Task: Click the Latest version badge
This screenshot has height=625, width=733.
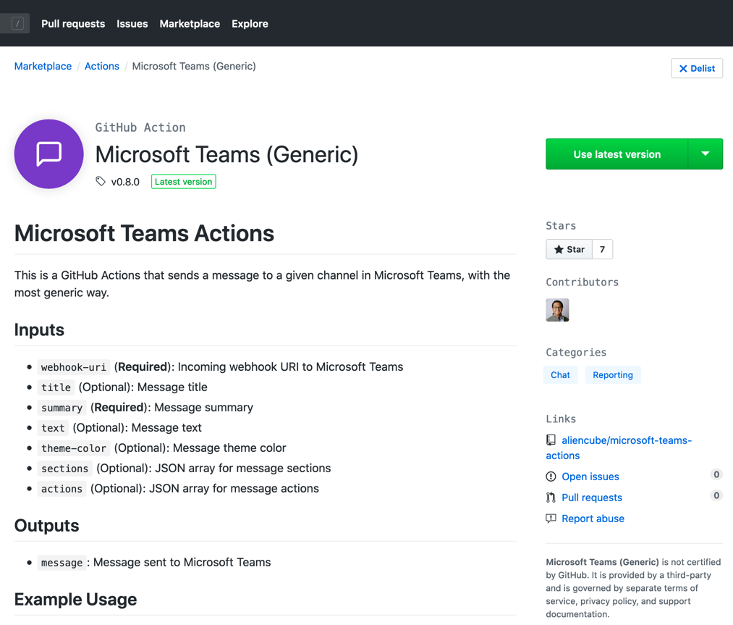Action: [183, 182]
